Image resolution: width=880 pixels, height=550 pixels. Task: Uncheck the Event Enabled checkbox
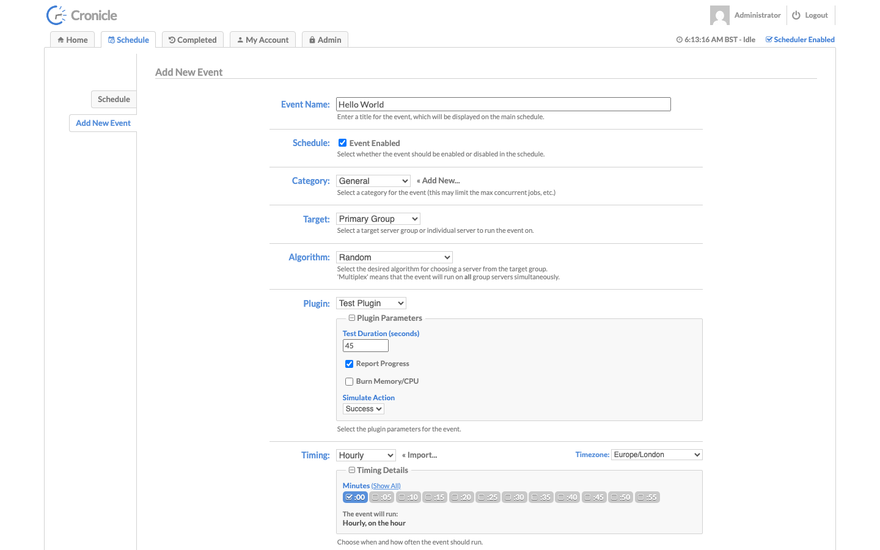343,143
